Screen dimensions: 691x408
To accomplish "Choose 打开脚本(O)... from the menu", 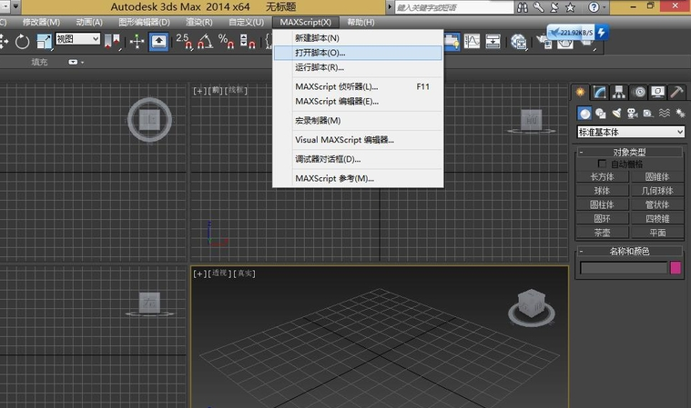I will click(358, 53).
